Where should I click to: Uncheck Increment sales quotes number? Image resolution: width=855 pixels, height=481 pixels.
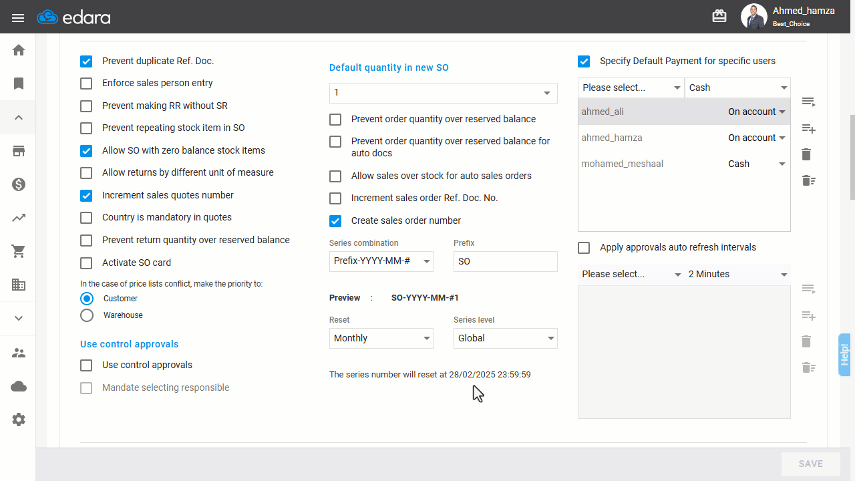coord(86,196)
